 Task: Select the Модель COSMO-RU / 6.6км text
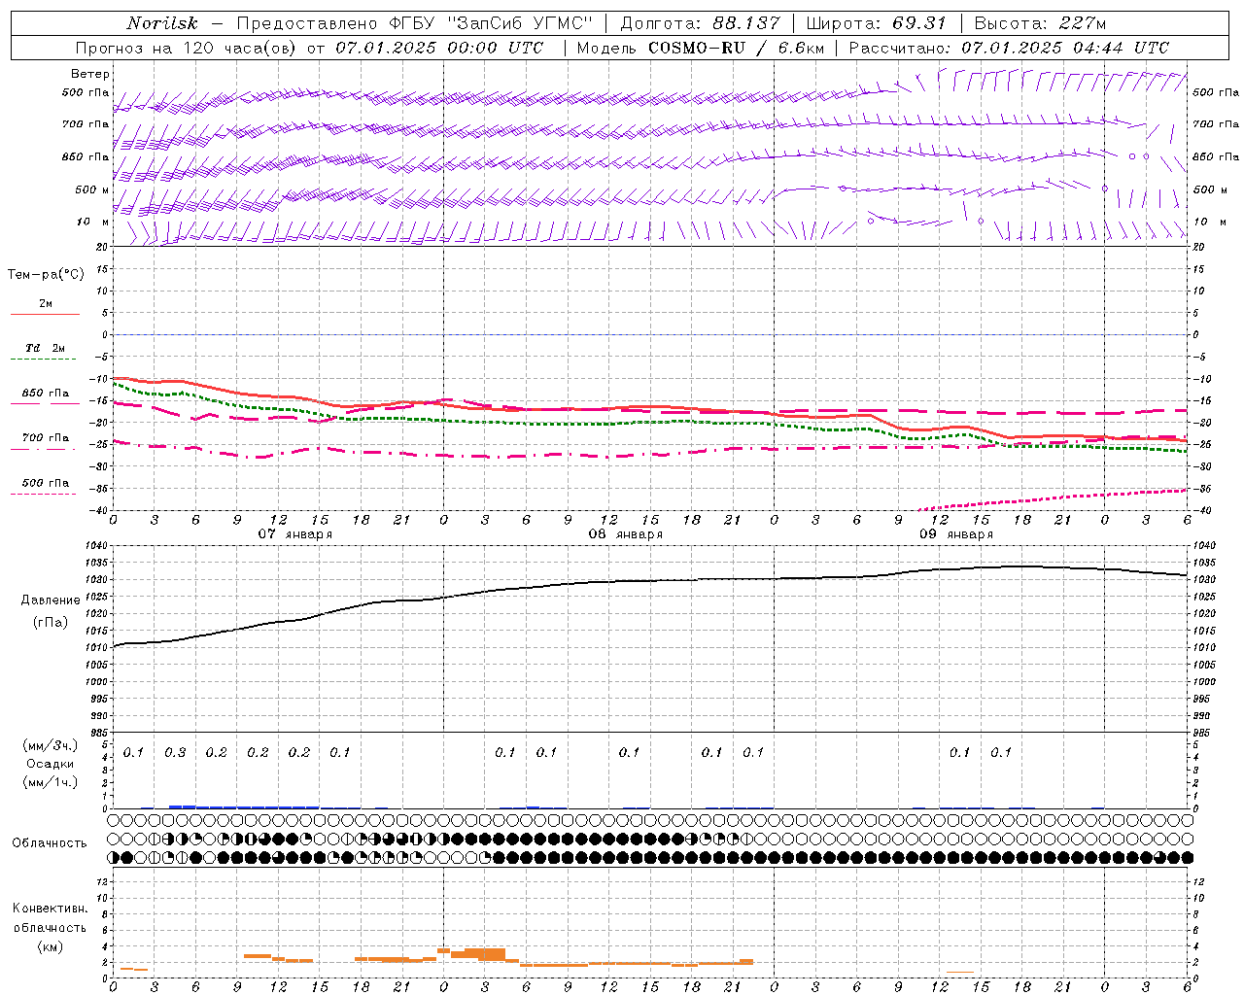tap(701, 48)
